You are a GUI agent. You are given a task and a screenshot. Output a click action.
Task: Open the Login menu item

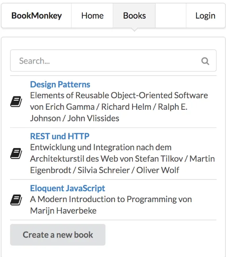pyautogui.click(x=206, y=16)
